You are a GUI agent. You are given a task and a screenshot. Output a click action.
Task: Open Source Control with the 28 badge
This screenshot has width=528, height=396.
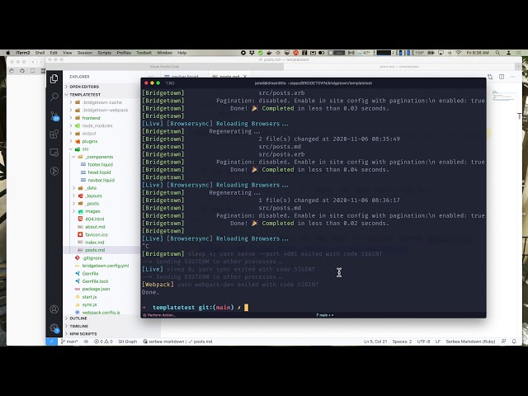(x=54, y=115)
